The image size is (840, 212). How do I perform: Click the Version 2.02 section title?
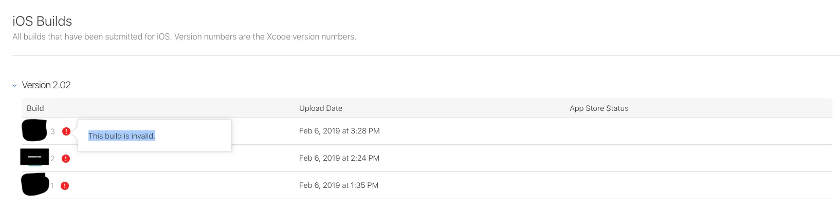(46, 85)
